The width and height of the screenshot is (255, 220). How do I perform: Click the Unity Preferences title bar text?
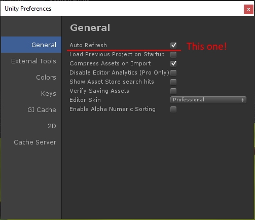coord(28,9)
